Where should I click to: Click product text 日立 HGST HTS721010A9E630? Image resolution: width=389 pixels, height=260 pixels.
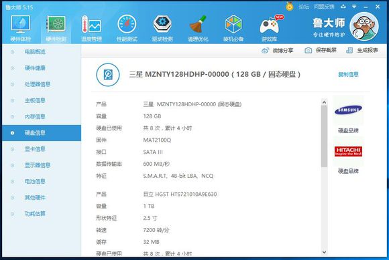point(180,194)
